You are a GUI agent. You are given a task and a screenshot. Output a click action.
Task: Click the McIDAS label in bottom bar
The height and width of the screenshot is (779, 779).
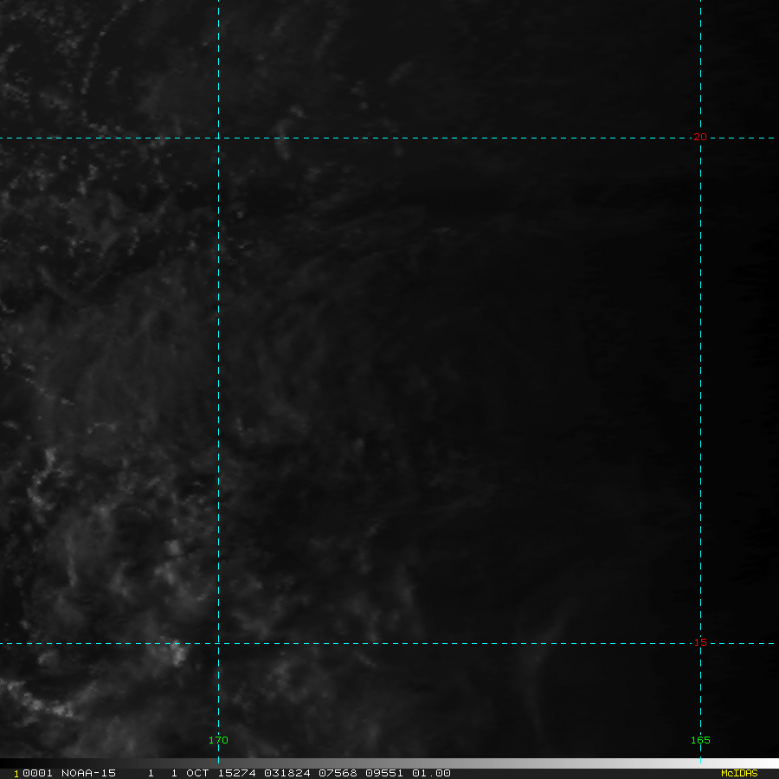[738, 773]
